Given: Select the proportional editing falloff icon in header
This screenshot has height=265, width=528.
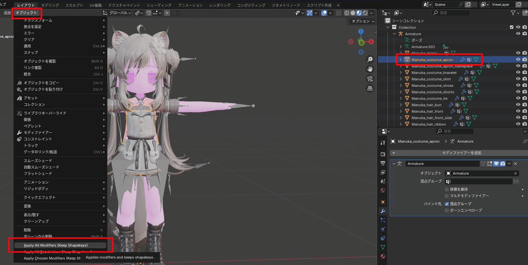Looking at the screenshot, I should coord(174,13).
